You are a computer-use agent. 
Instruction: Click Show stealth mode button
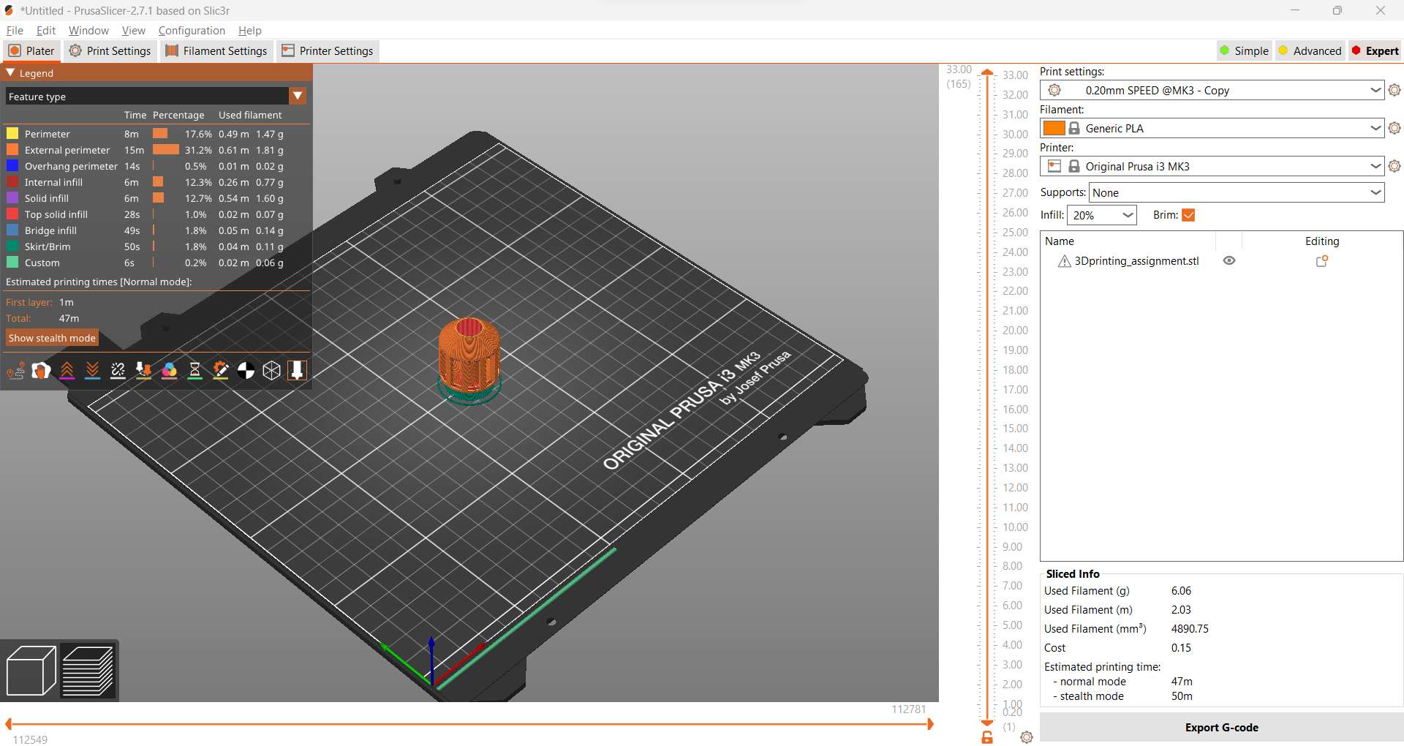(52, 338)
